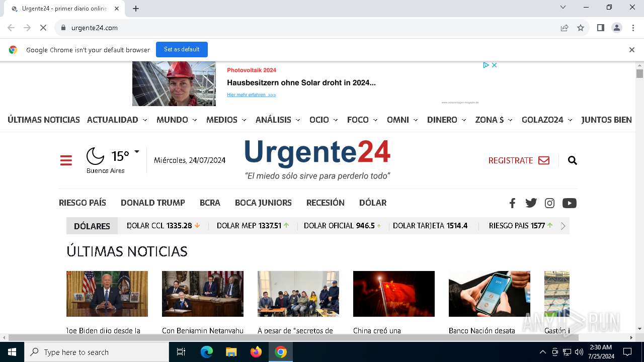
Task: Open China flag news thumbnail
Action: click(394, 294)
